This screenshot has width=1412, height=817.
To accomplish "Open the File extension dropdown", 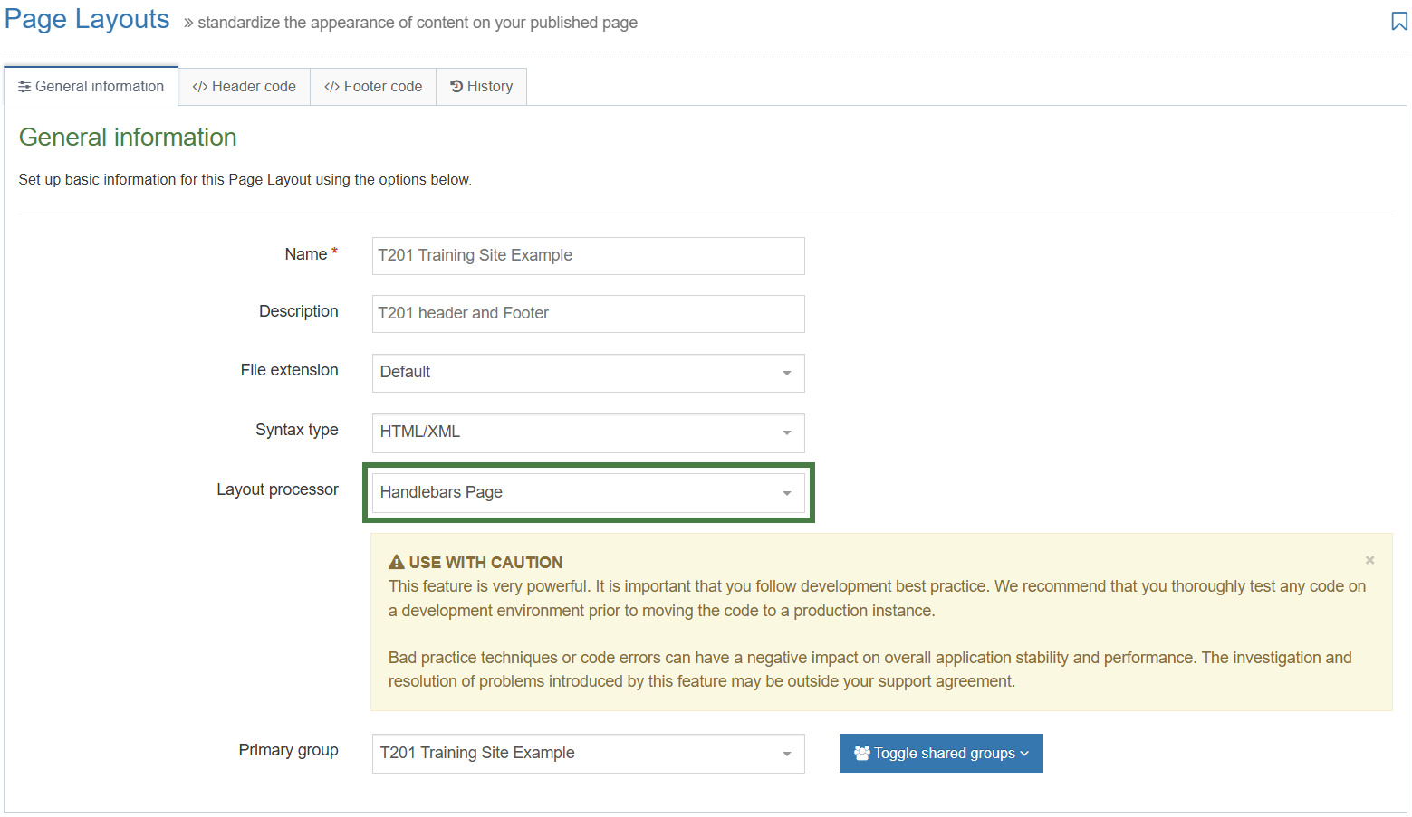I will 588,373.
